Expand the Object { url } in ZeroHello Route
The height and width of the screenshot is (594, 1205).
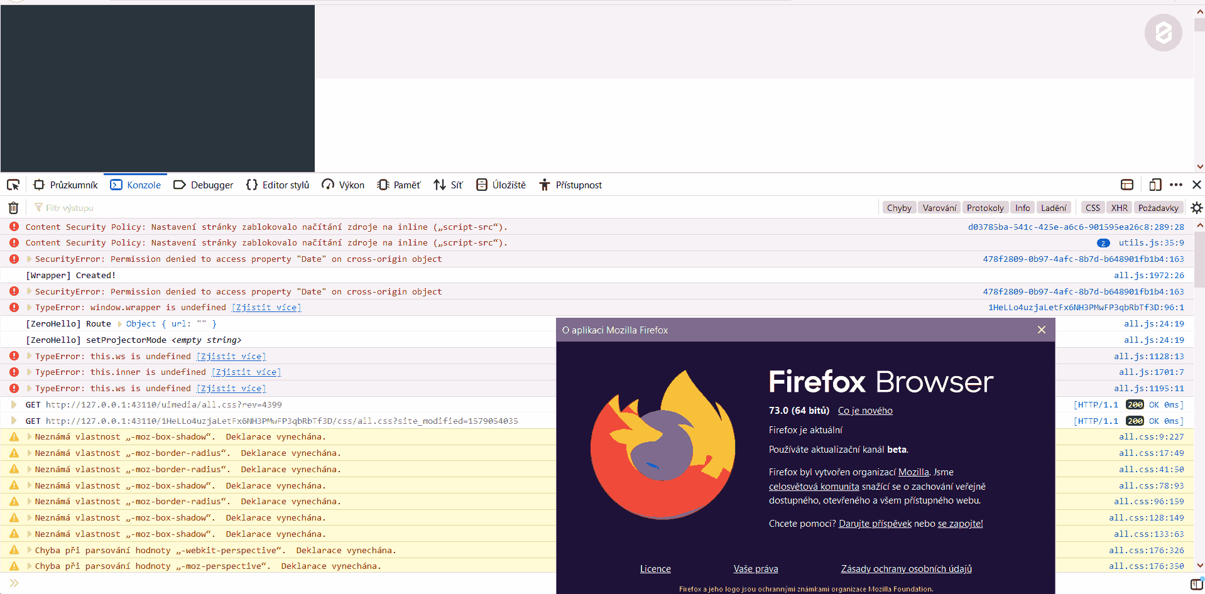tap(118, 323)
